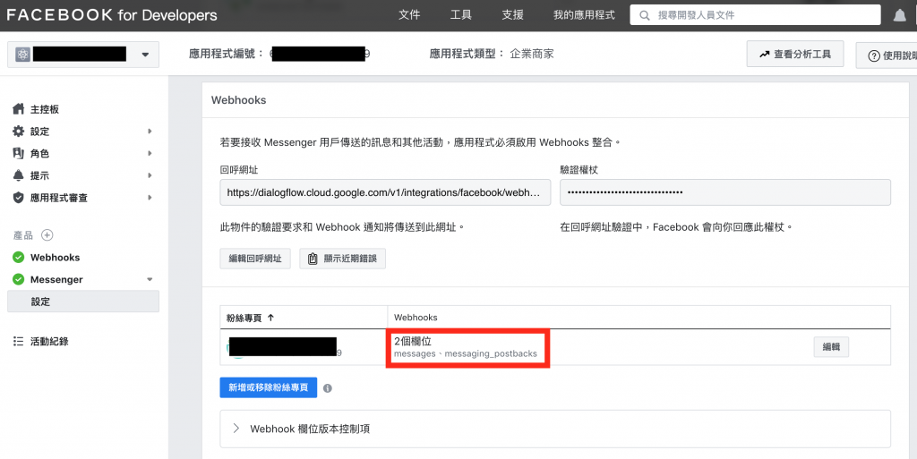Screen dimensions: 917x459
Task: Add a product with the plus icon
Action: pos(47,234)
